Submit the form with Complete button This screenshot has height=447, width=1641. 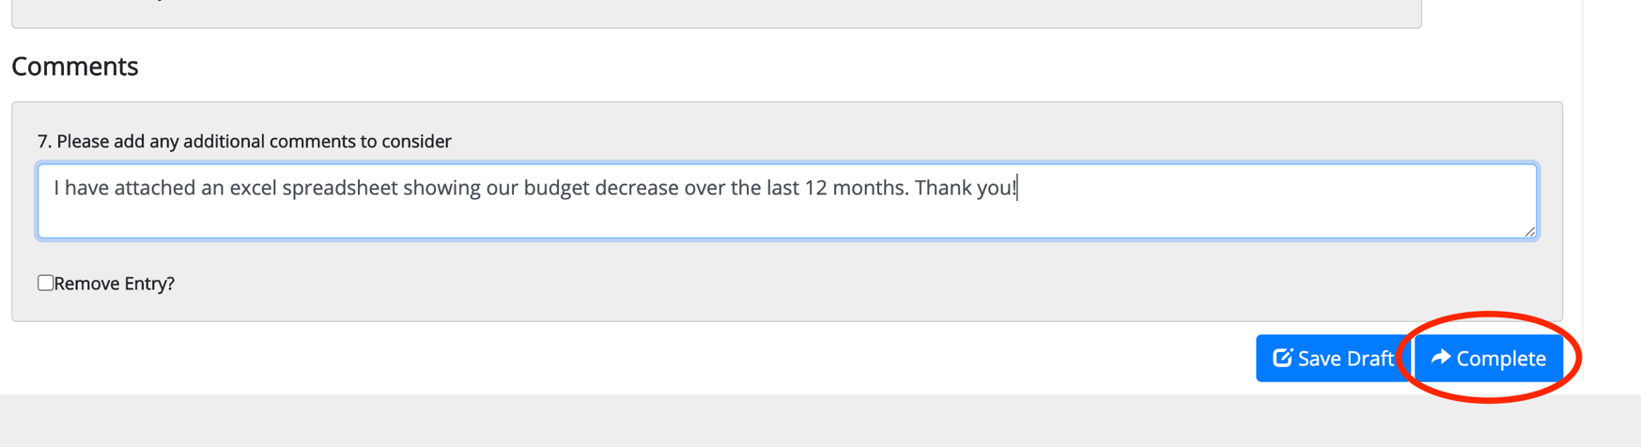pos(1489,358)
